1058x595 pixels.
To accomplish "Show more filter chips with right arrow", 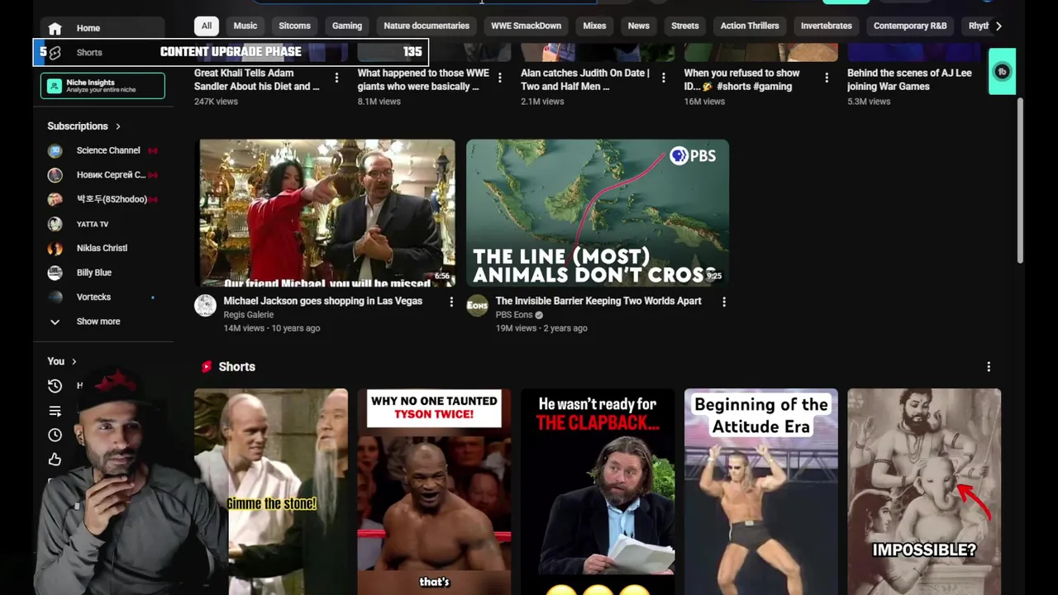I will click(x=998, y=26).
